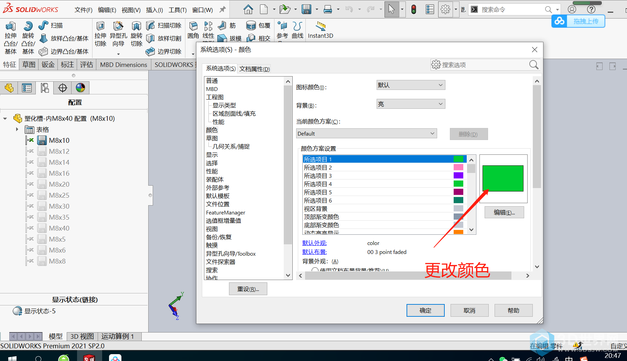Click the 确定 button in options dialog
The width and height of the screenshot is (627, 361).
click(425, 310)
